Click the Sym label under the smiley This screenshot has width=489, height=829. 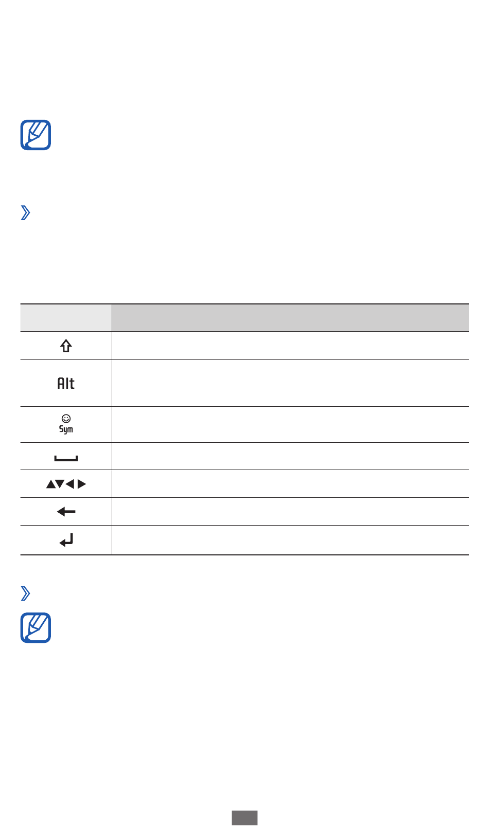click(x=66, y=429)
